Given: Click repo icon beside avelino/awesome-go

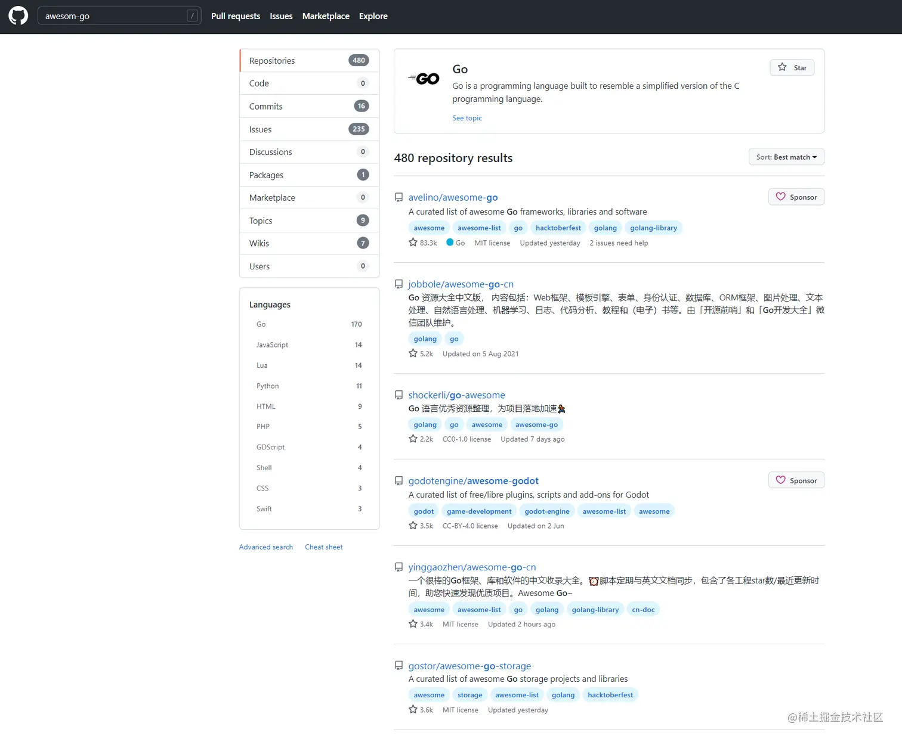Looking at the screenshot, I should click(x=399, y=197).
